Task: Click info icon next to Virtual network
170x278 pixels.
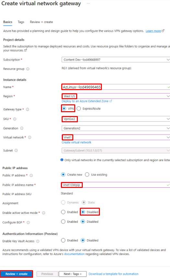Action: point(30,138)
